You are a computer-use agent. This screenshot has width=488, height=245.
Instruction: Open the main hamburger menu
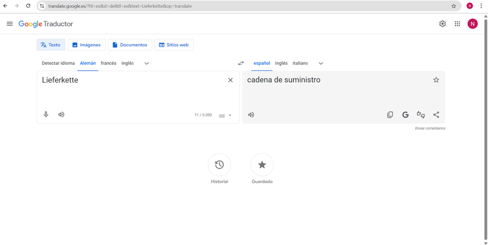pos(10,24)
